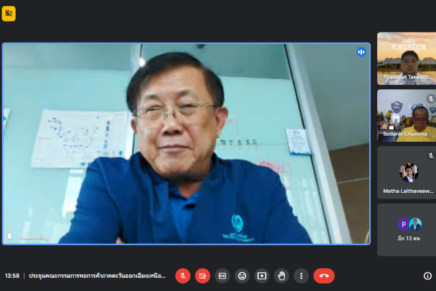436x291 pixels.
Task: Select the Thanapat Teekath video tile
Action: point(407,58)
